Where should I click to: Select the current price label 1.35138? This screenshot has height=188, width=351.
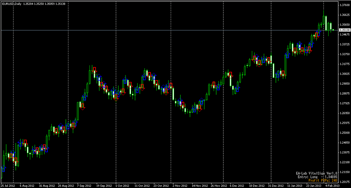click(x=344, y=30)
